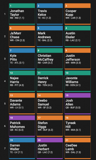Click the Cooper Kupp pick card
This screenshot has height=160, width=96.
coord(77,14)
